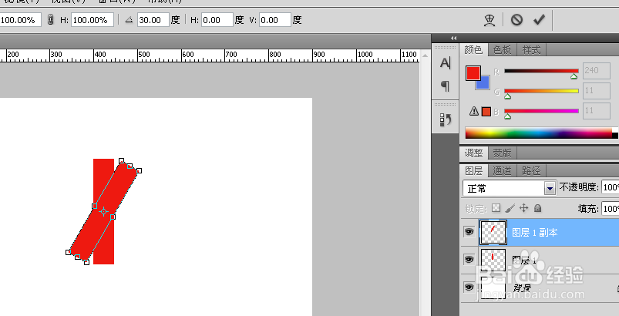
Task: Open the Paragraph panel icon
Action: [x=446, y=86]
